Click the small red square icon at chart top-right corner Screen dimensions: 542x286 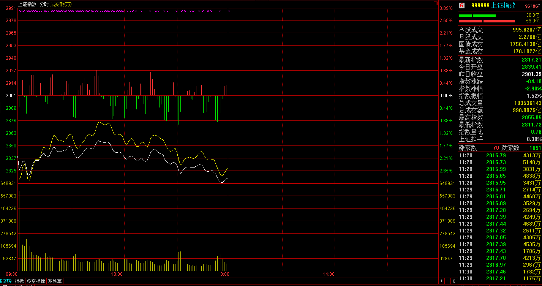(436, 3)
